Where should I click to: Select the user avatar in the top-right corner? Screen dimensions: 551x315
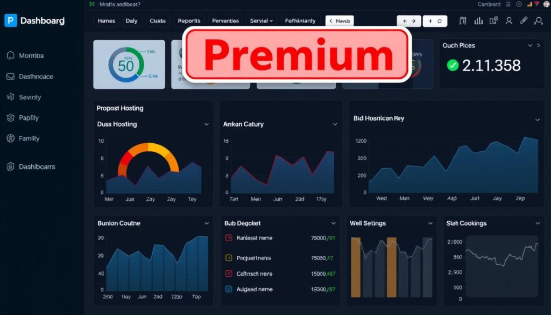click(x=546, y=5)
